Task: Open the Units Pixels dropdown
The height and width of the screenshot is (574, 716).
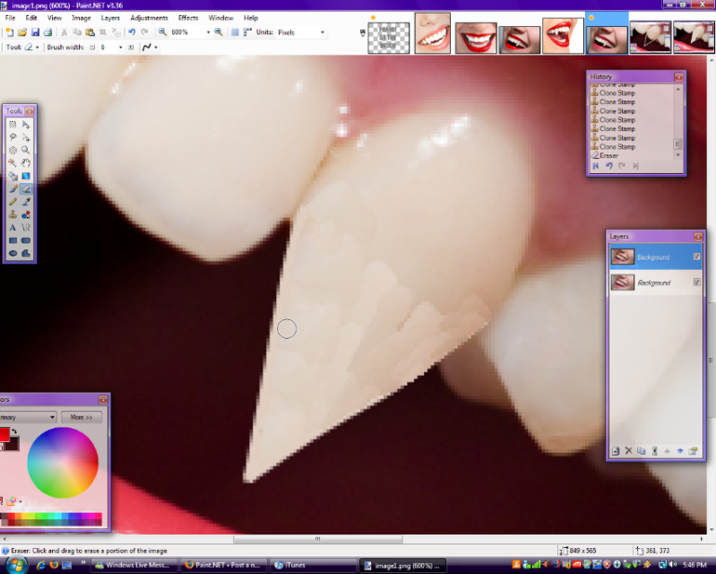Action: (323, 32)
